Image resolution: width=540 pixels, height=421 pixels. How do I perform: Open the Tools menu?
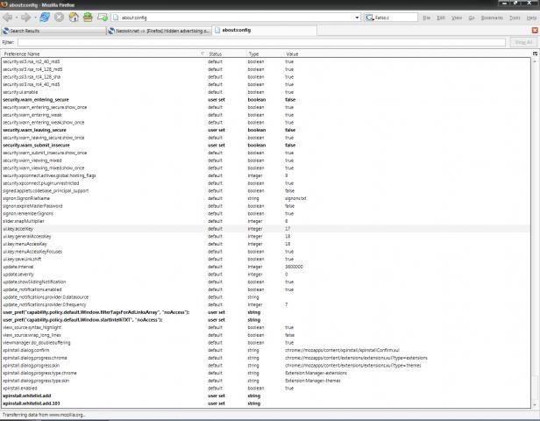tap(515, 18)
